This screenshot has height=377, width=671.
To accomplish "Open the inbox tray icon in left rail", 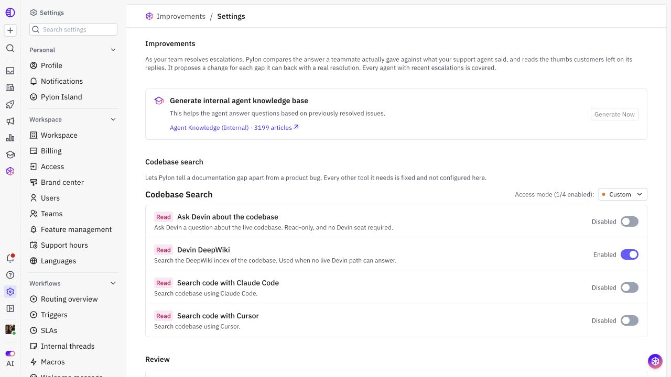I will click(x=10, y=71).
